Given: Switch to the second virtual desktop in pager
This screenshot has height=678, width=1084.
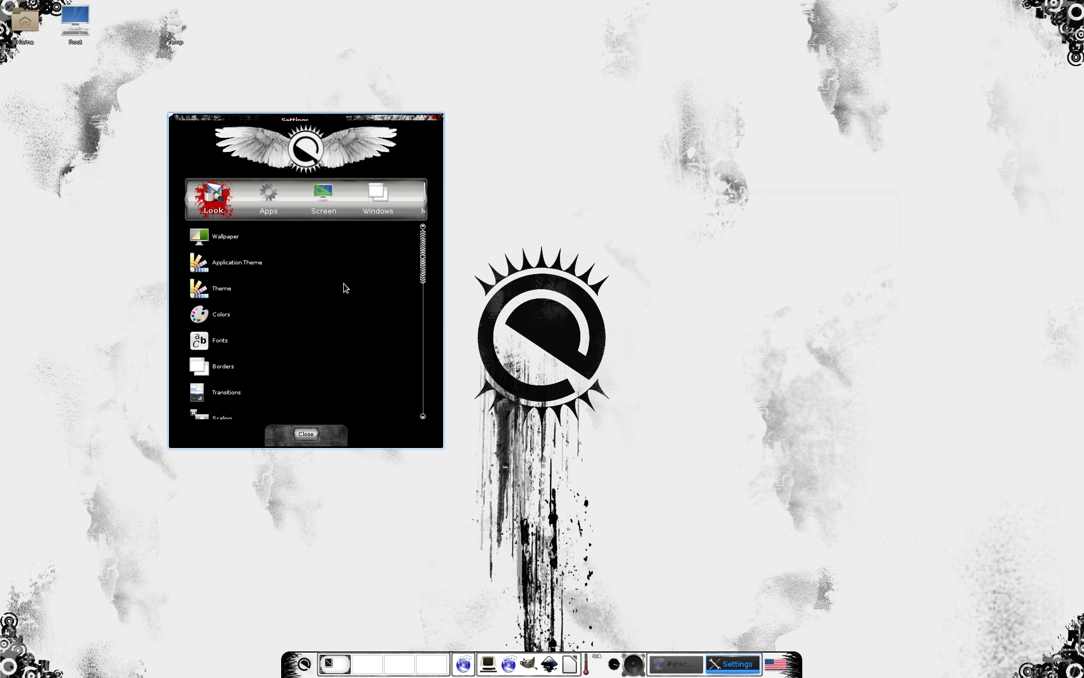Looking at the screenshot, I should tap(367, 664).
